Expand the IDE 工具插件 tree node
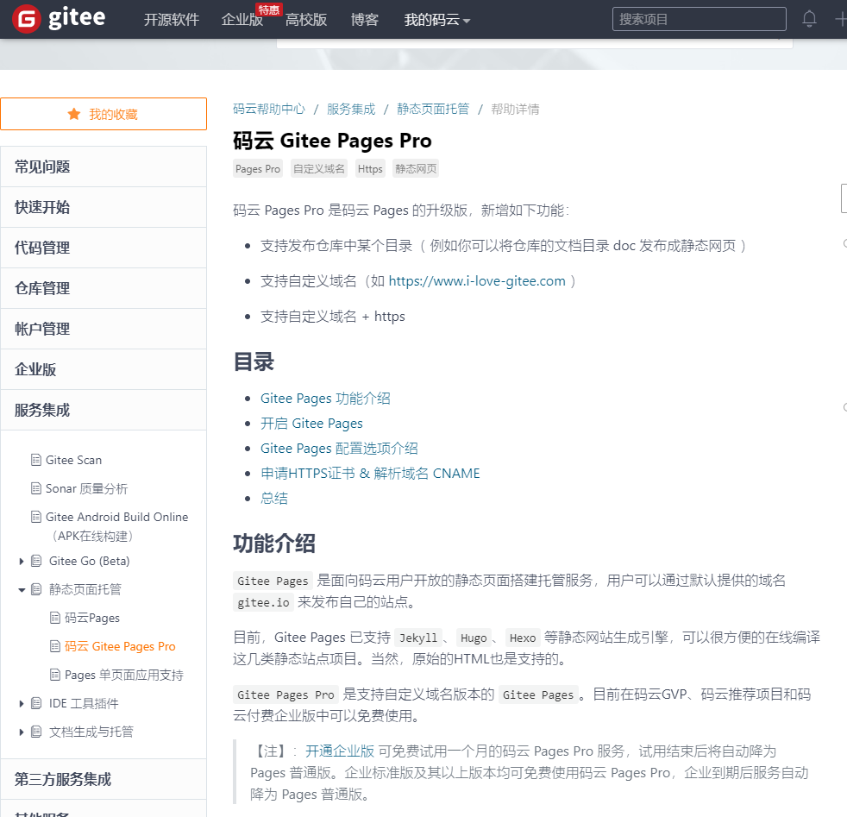 tap(22, 703)
